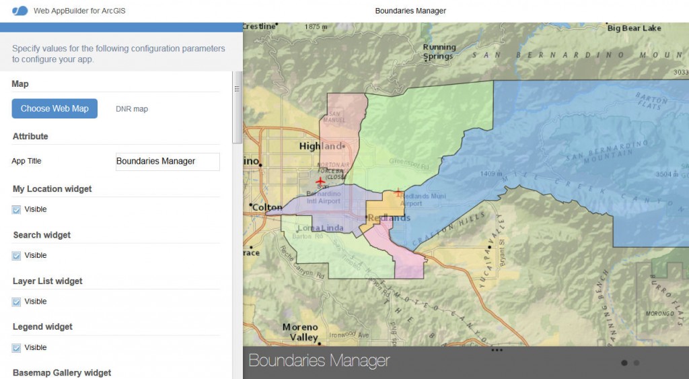Screen dimensions: 689x379
Task: Click Boundaries Manager title in map footer
Action: [319, 361]
